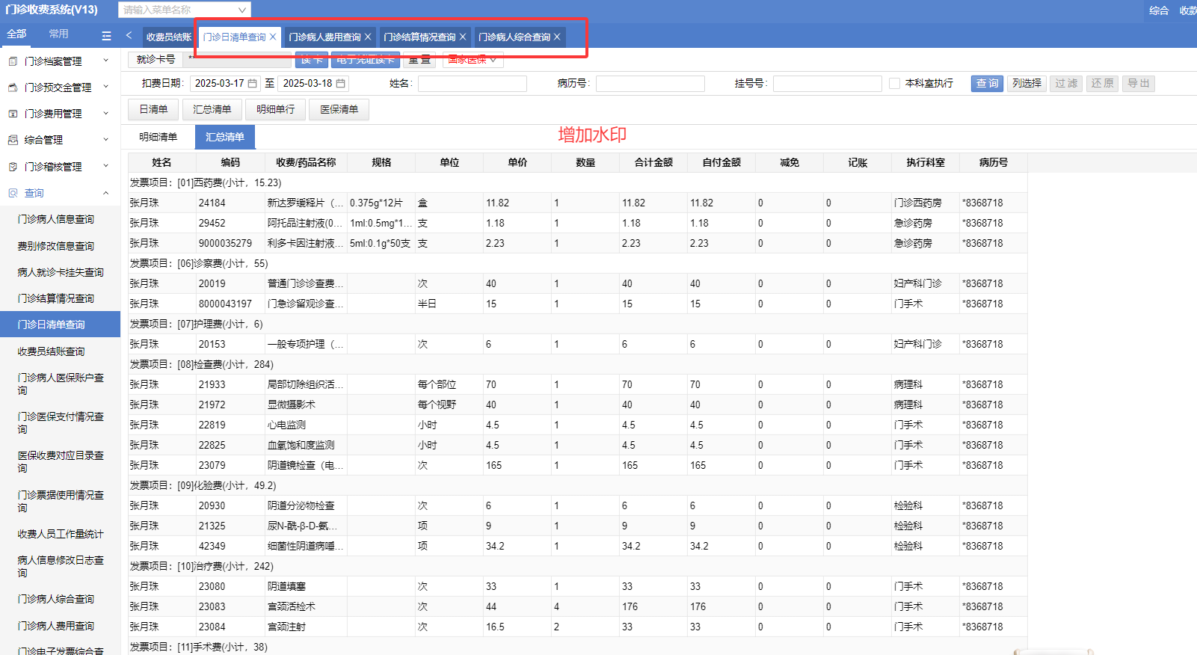
Task: Open the calendar for start date 2025-03-17
Action: 253,84
